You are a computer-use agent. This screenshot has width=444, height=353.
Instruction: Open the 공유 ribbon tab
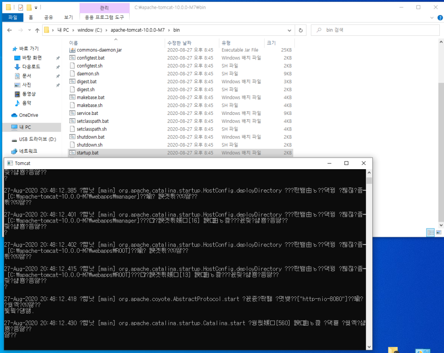pyautogui.click(x=48, y=17)
